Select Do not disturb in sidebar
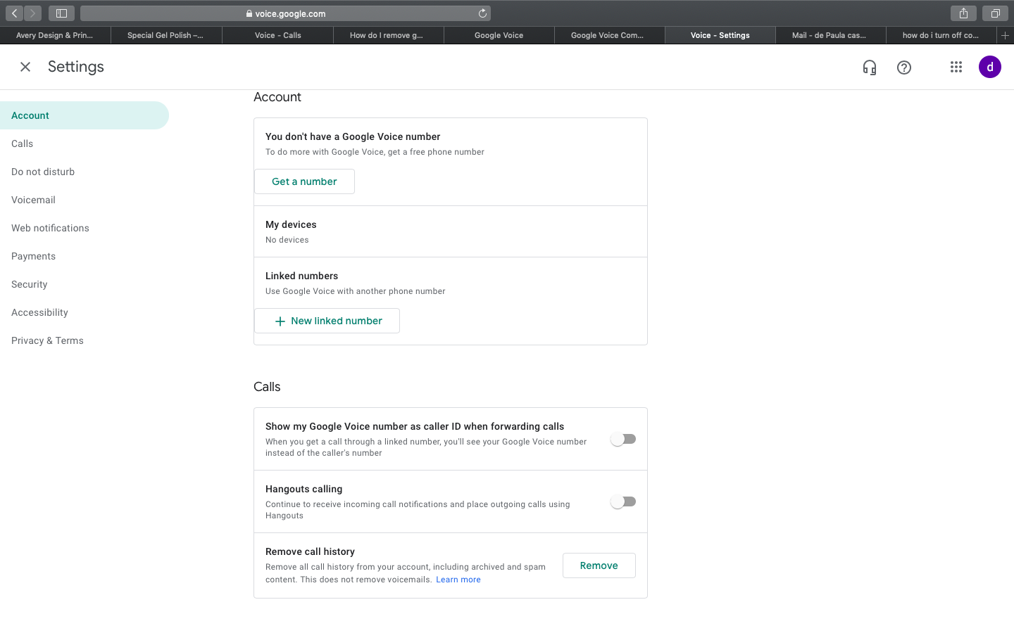The height and width of the screenshot is (633, 1014). point(84,172)
